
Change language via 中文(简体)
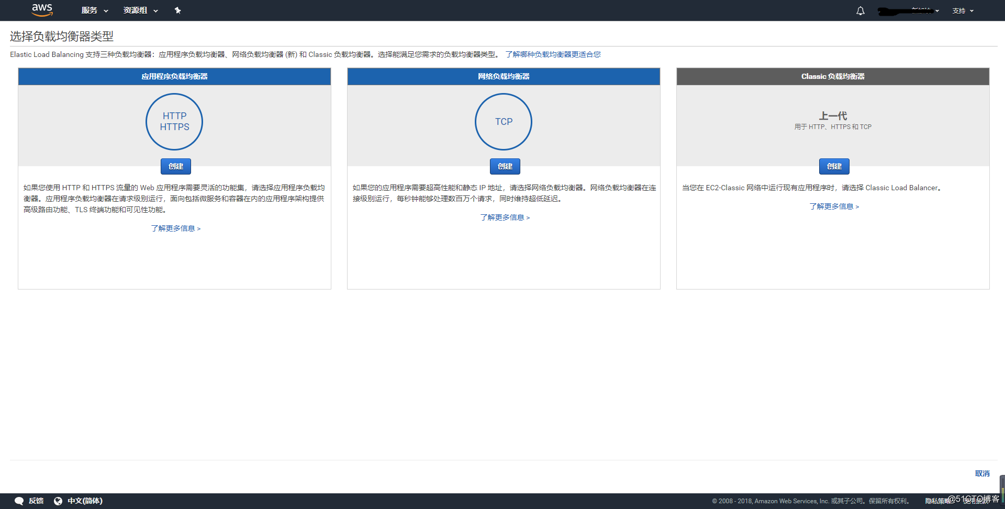click(x=85, y=501)
